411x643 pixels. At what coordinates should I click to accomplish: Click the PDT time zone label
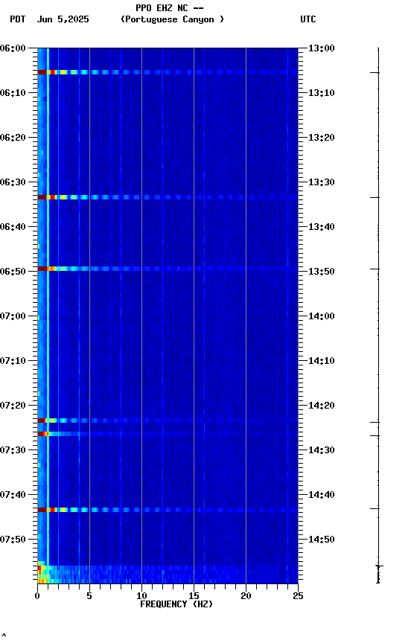[18, 19]
